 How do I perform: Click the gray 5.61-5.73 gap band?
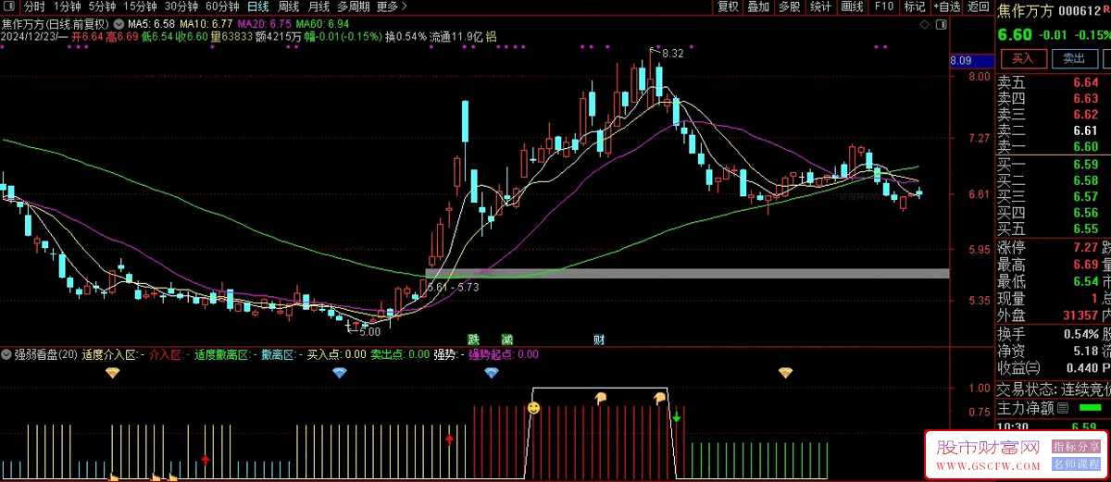(x=687, y=274)
